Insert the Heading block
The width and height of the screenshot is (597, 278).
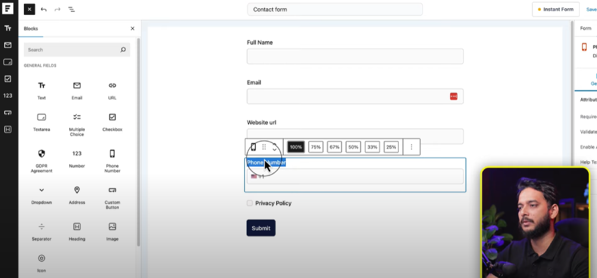pyautogui.click(x=77, y=232)
